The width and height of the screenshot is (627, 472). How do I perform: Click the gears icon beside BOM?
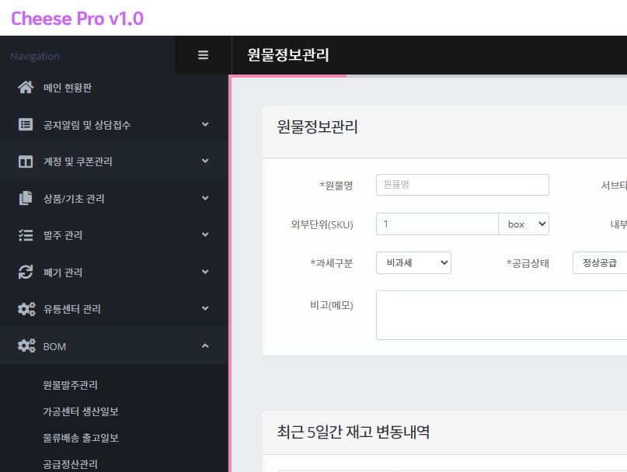pos(26,346)
